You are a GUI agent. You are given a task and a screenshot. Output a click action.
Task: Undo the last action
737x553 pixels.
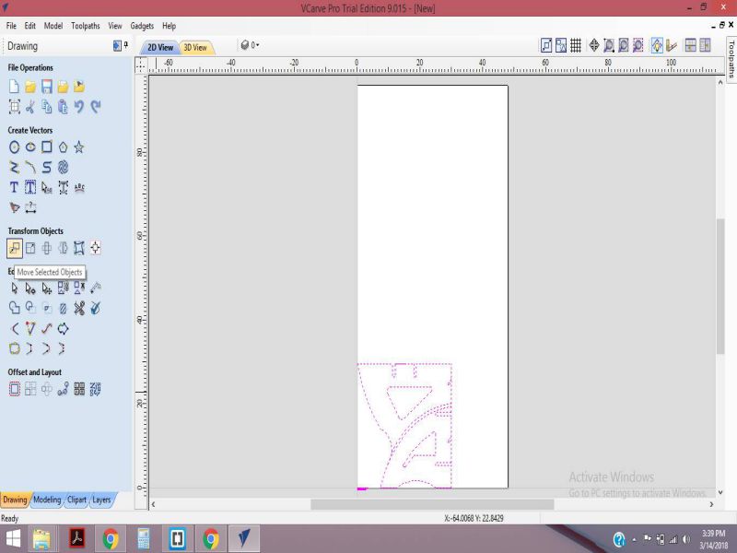tap(79, 107)
